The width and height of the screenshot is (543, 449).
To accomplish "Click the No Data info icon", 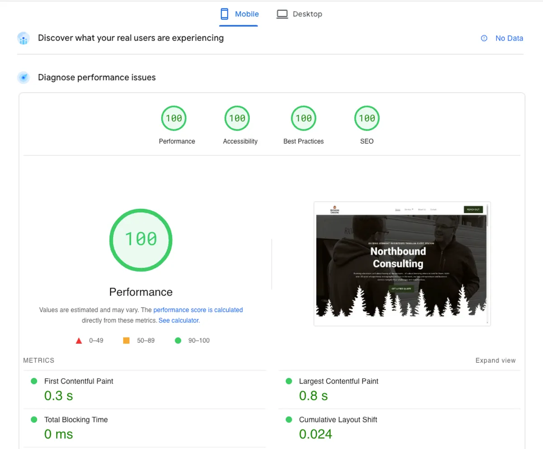I will tap(484, 38).
